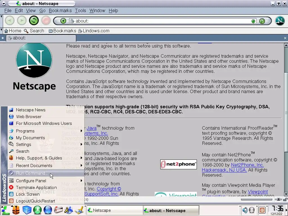Select Run Command... in the start menu
The width and height of the screenshot is (288, 216).
click(46, 173)
